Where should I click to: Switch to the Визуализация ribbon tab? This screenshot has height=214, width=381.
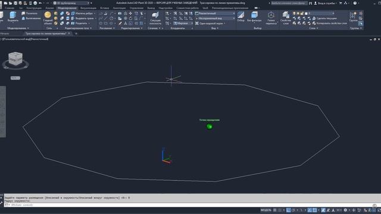(x=88, y=8)
